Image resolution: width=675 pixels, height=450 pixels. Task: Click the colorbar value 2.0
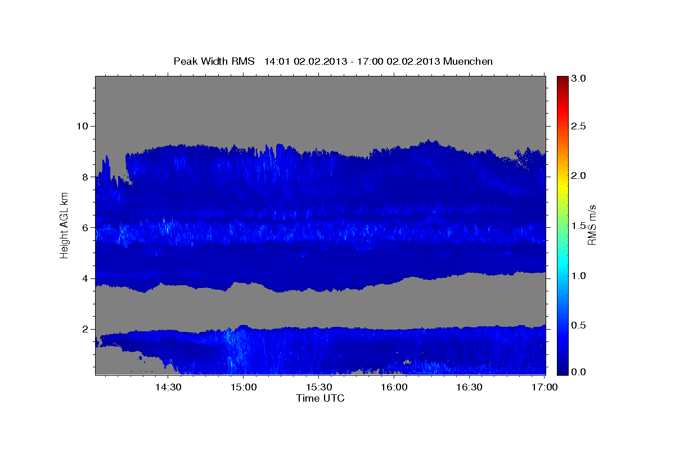tap(579, 175)
